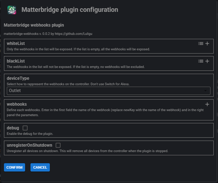Click 'Only the webhooks in the list' description
This screenshot has height=183, width=218.
pyautogui.click(x=78, y=49)
